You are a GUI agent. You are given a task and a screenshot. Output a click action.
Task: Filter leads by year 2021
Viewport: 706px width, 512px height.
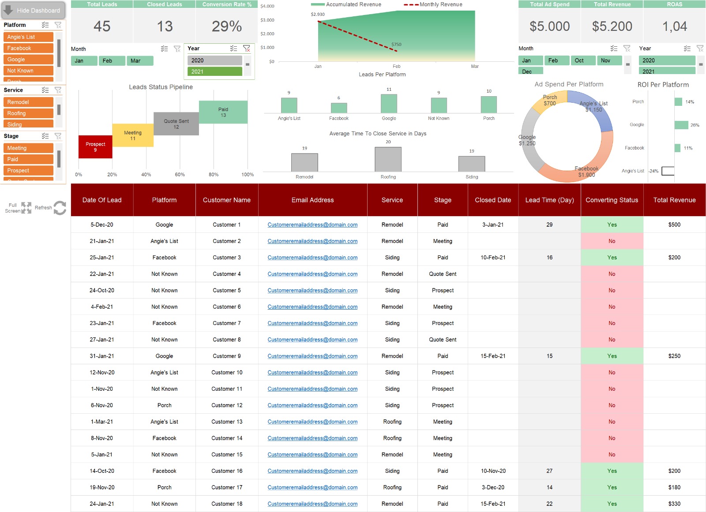[x=215, y=71]
